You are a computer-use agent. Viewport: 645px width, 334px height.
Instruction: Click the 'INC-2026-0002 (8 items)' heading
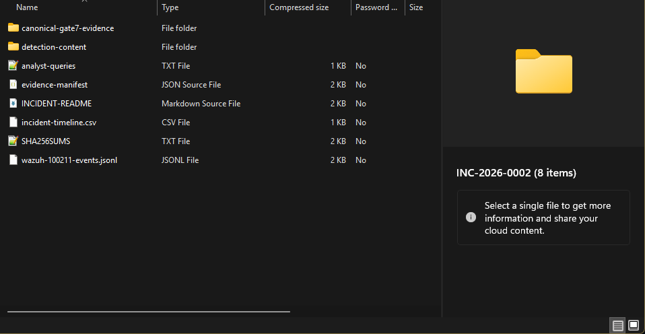pos(516,173)
